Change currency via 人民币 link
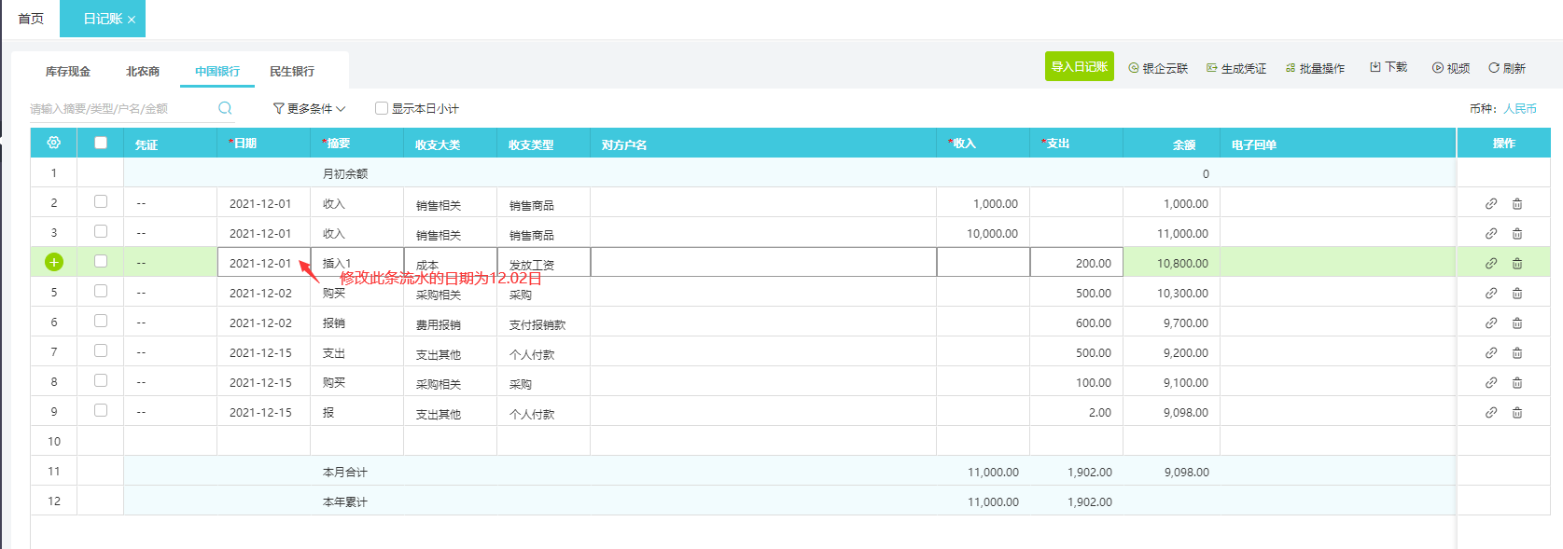This screenshot has height=549, width=1563. coord(1520,108)
